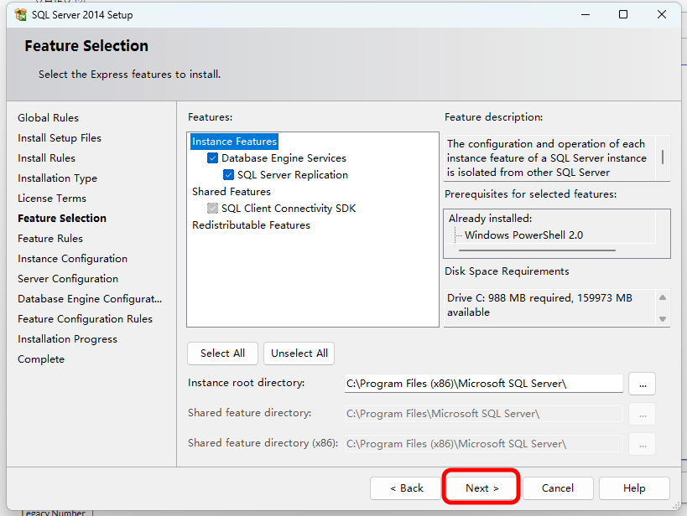Screen dimensions: 687x516
Task: Select Shared Features tree node
Action: (x=232, y=192)
